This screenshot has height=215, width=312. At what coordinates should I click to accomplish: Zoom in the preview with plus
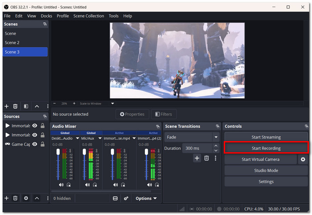tap(74, 103)
